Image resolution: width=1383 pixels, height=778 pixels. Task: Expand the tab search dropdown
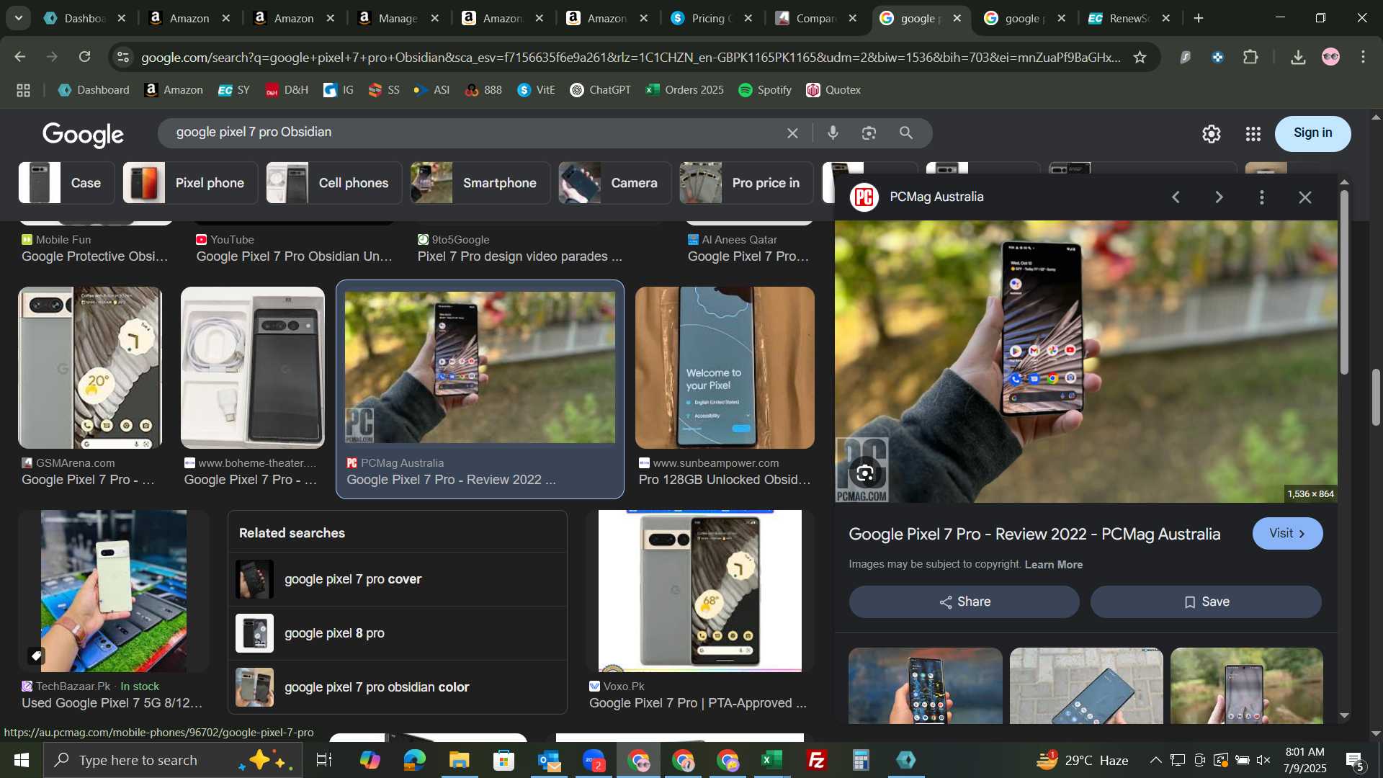tap(19, 18)
